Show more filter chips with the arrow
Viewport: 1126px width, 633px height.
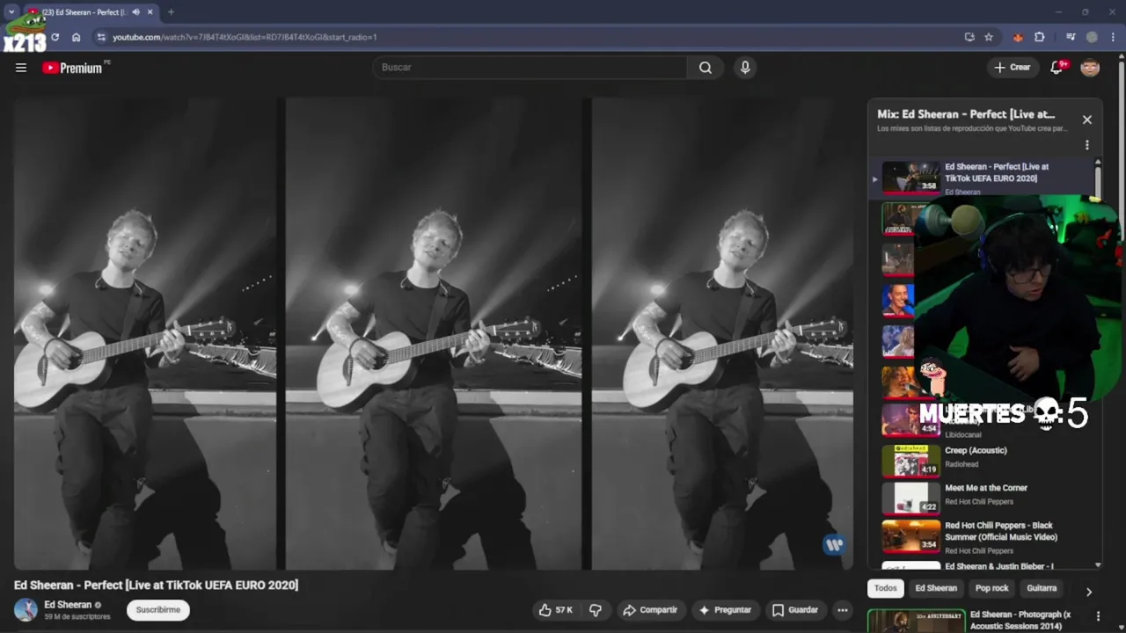tap(1089, 592)
